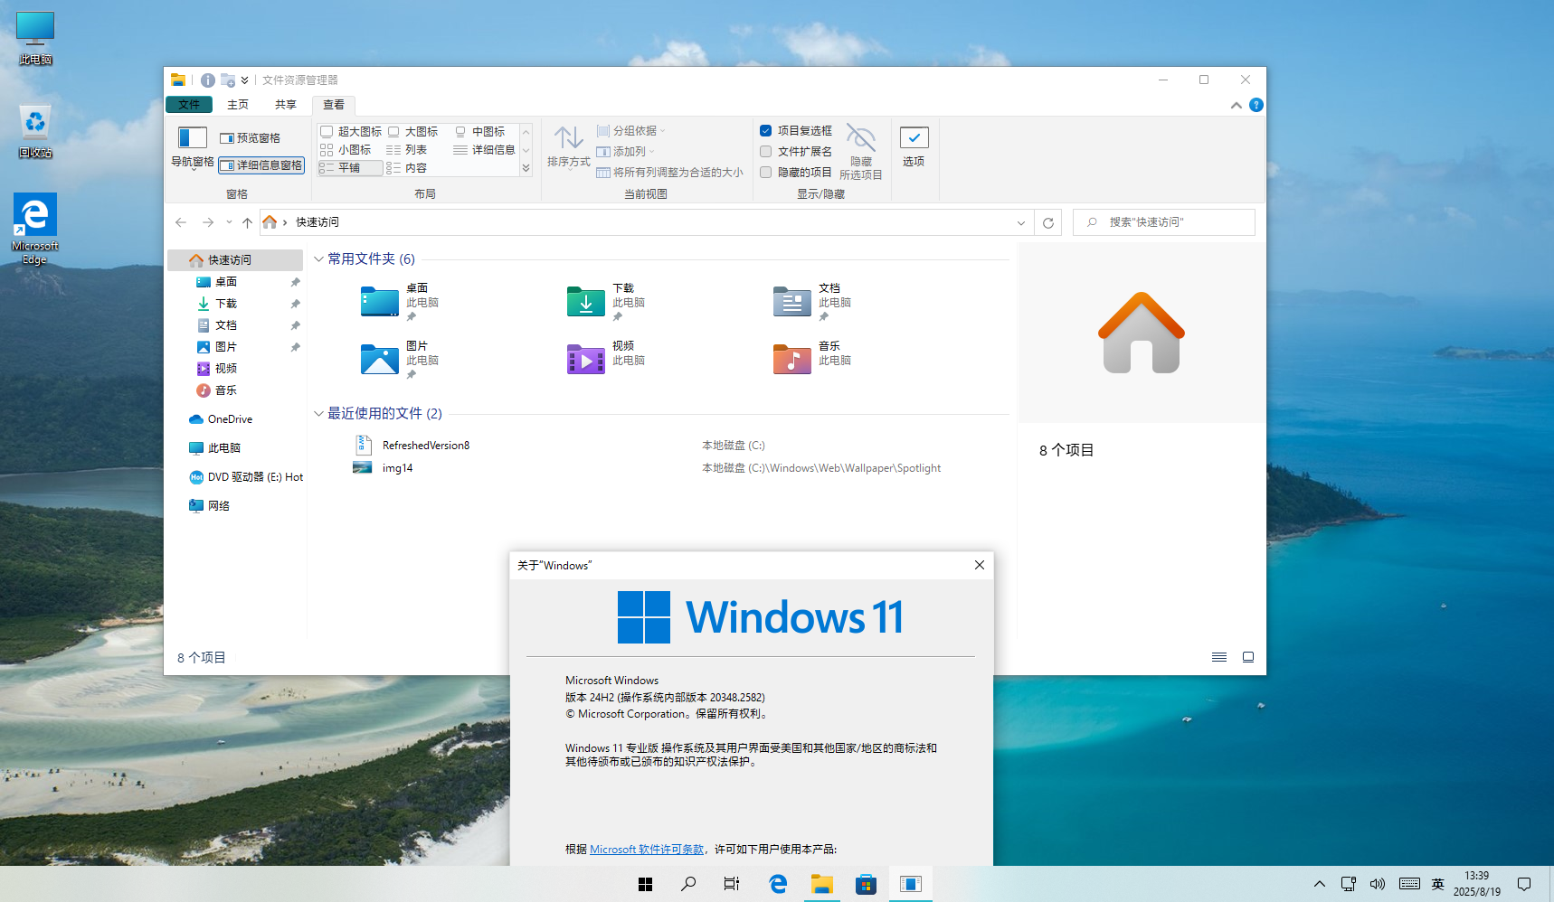
Task: Open address bar history dropdown
Action: [x=1020, y=222]
